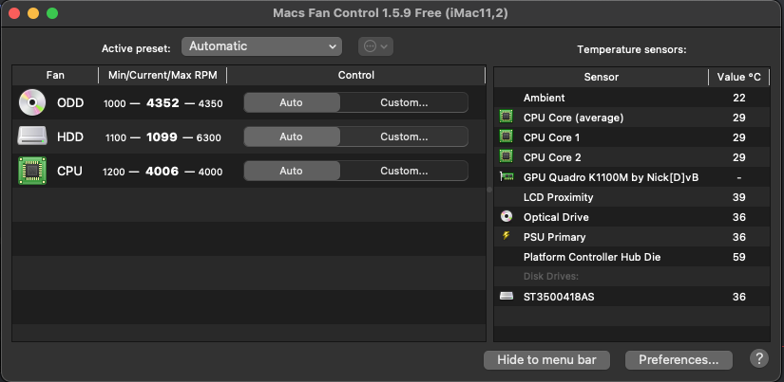The height and width of the screenshot is (382, 784).
Task: Click the CPU chip fan icon
Action: point(32,171)
